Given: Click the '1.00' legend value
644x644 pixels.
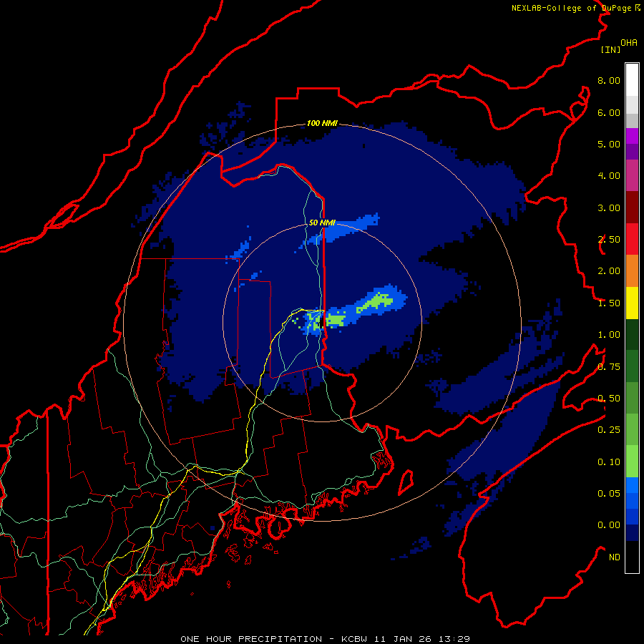Looking at the screenshot, I should [609, 335].
